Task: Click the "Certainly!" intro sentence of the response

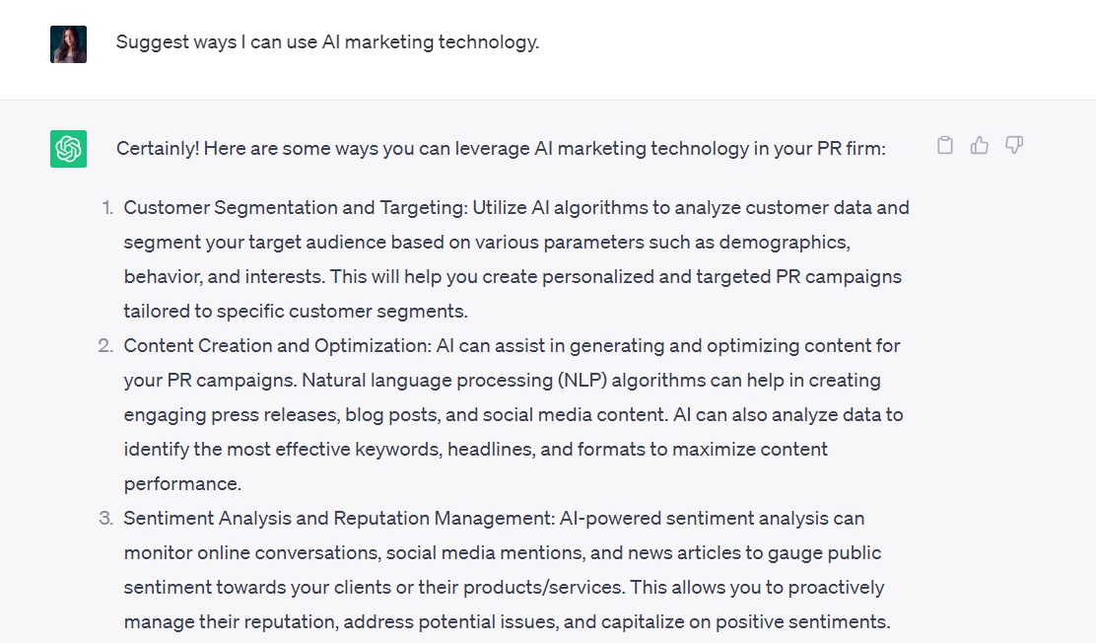Action: 501,149
